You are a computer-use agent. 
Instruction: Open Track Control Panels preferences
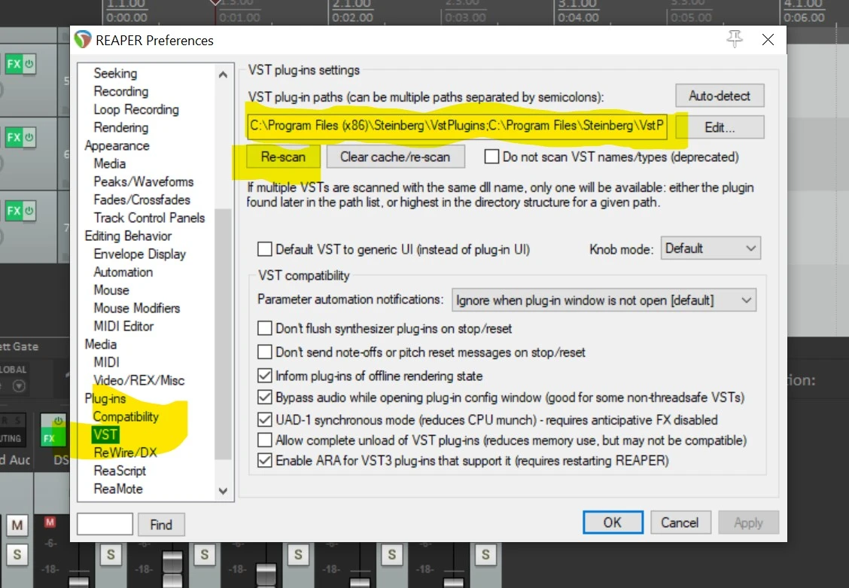tap(149, 218)
